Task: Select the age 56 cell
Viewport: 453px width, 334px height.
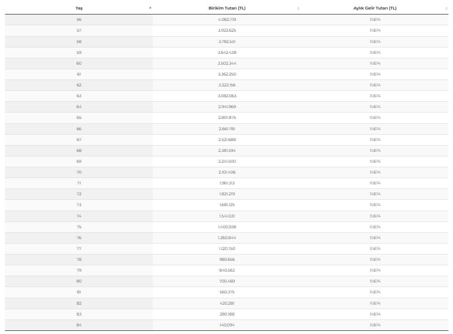Action: 79,19
